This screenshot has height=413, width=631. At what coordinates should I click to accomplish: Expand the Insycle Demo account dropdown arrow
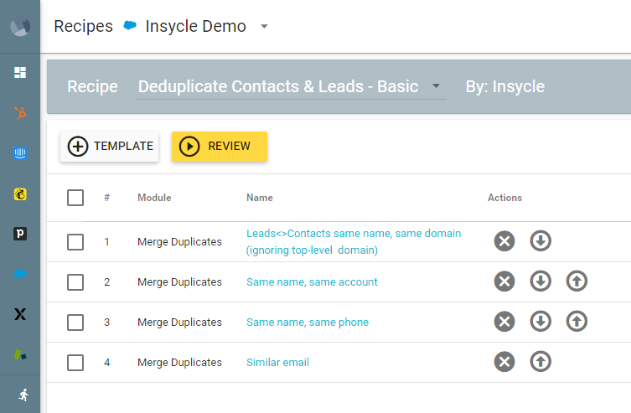pos(264,27)
